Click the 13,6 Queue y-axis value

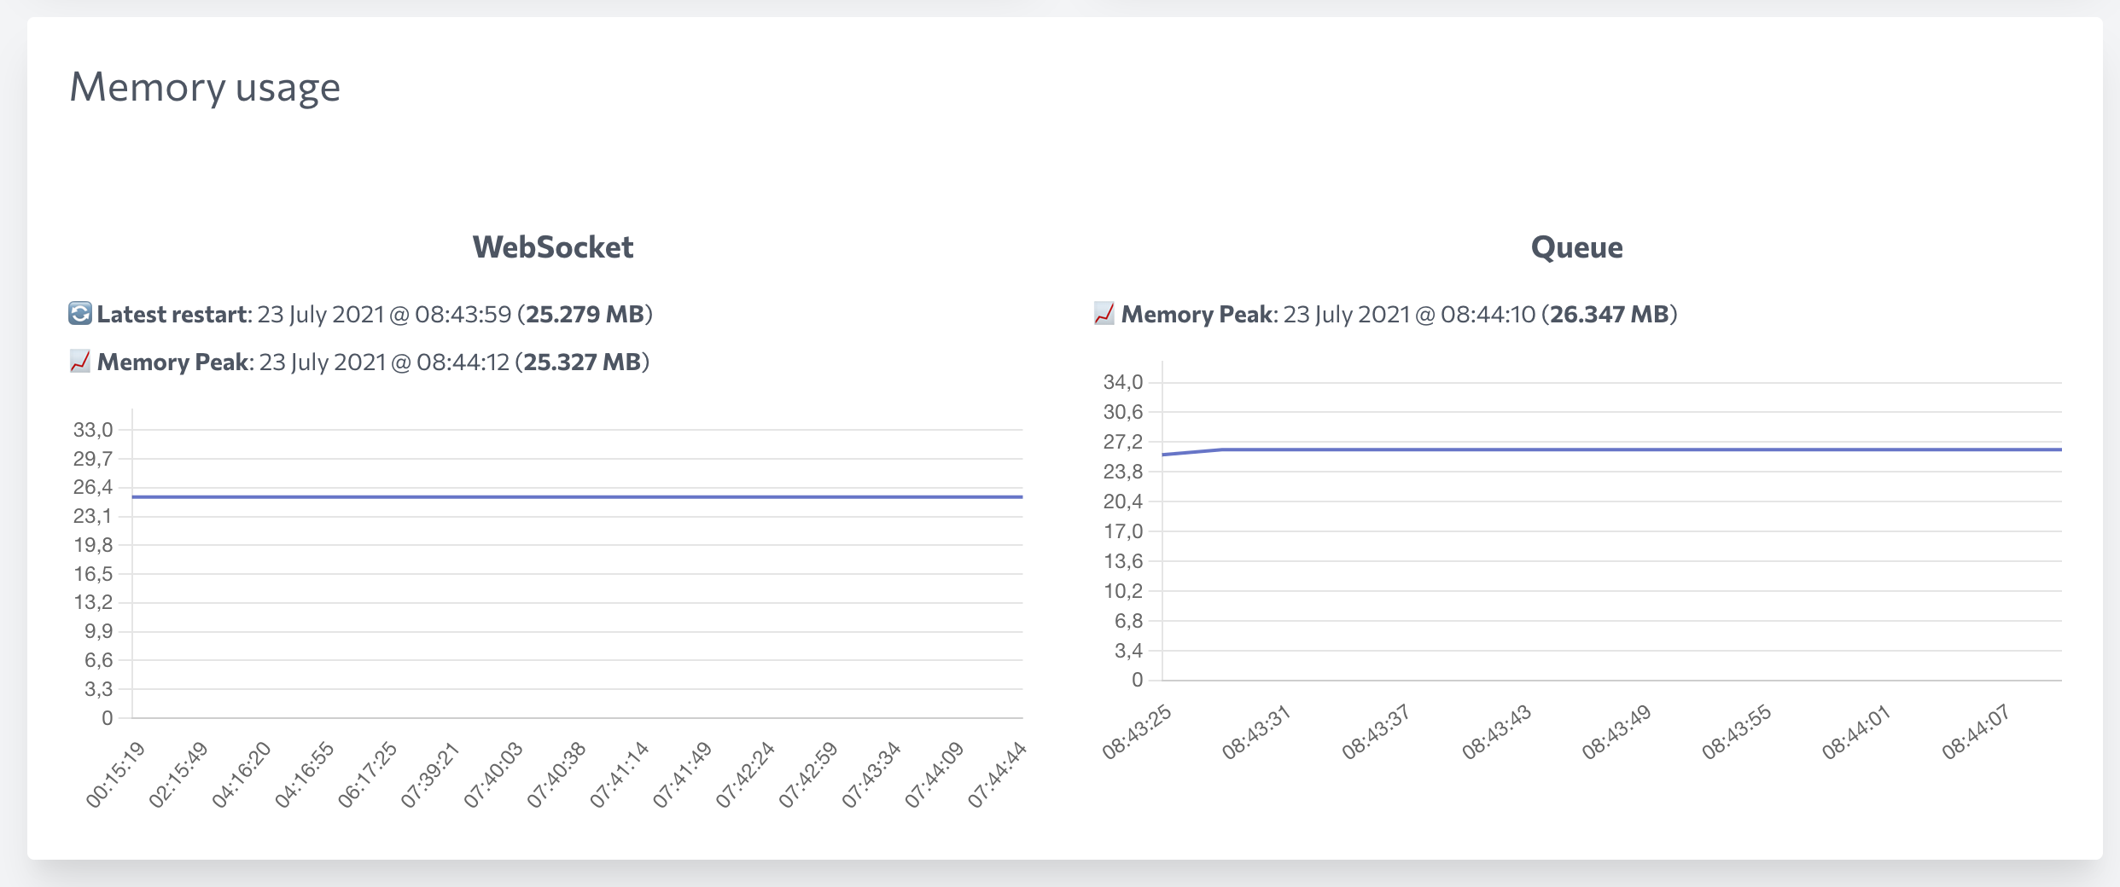[1123, 561]
